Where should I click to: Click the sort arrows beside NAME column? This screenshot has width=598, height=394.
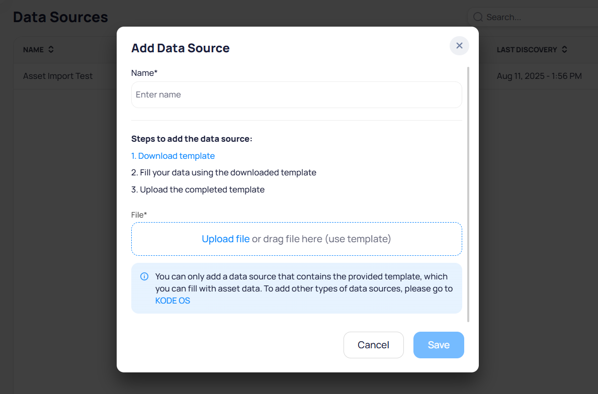51,50
